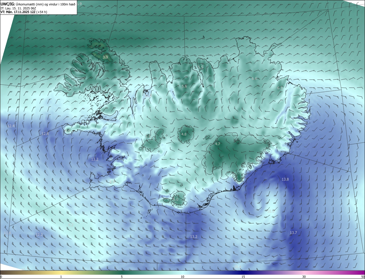Viewport: 365px width, 279px height.
Task: Click the 9.2 value in the southwest ocean
Action: coord(71,225)
